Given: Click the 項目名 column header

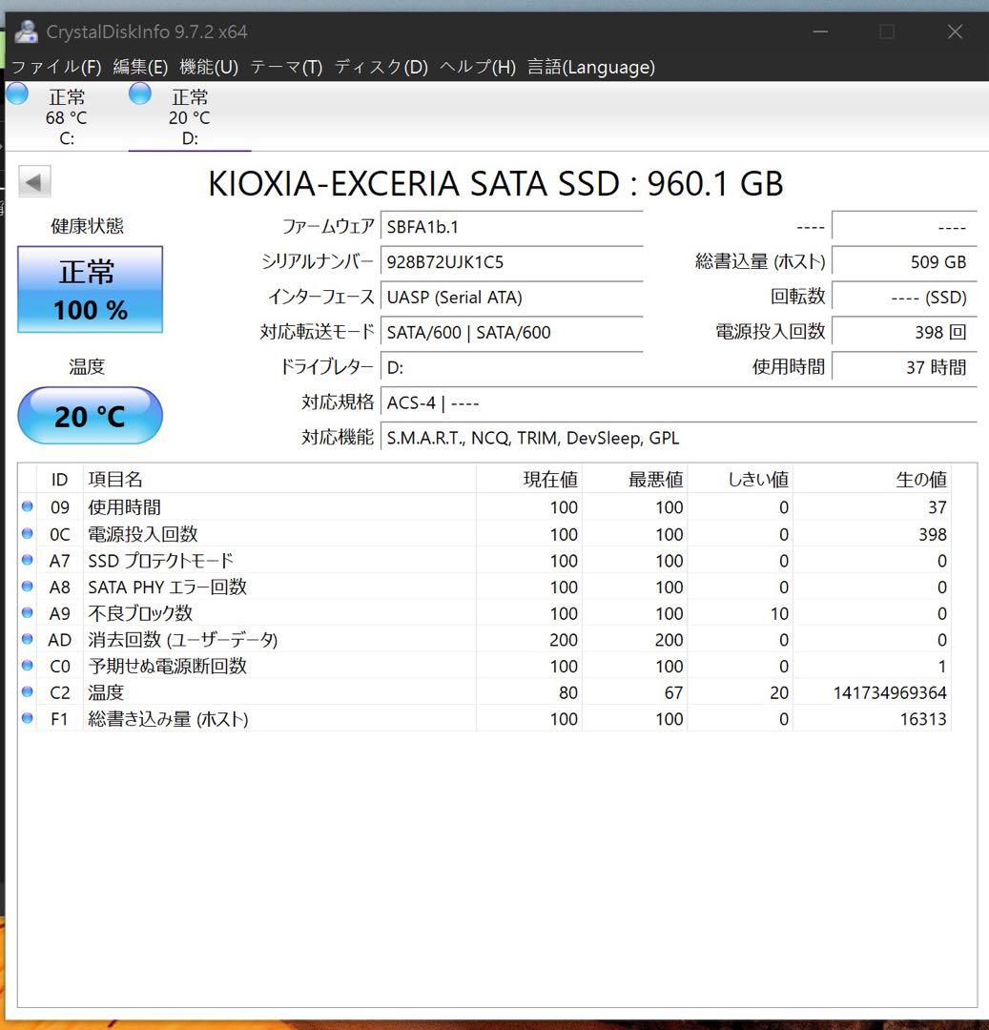Looking at the screenshot, I should pyautogui.click(x=279, y=480).
